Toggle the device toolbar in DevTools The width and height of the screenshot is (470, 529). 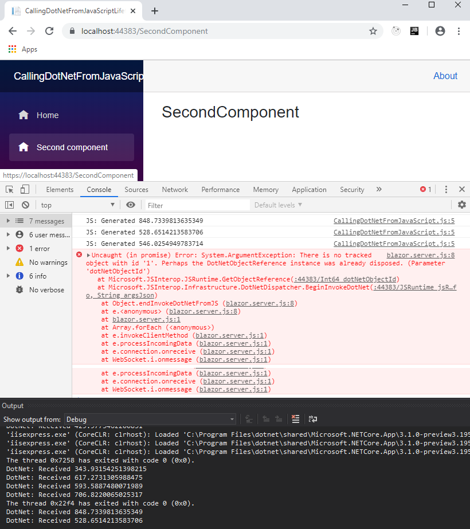point(25,190)
